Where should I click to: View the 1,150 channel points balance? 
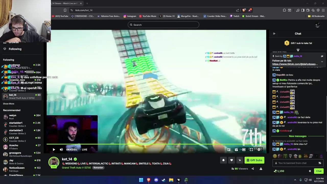[x=279, y=171]
